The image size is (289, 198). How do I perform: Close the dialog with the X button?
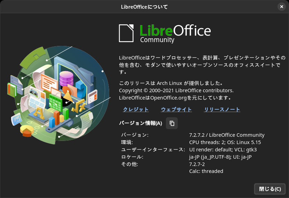point(282,7)
